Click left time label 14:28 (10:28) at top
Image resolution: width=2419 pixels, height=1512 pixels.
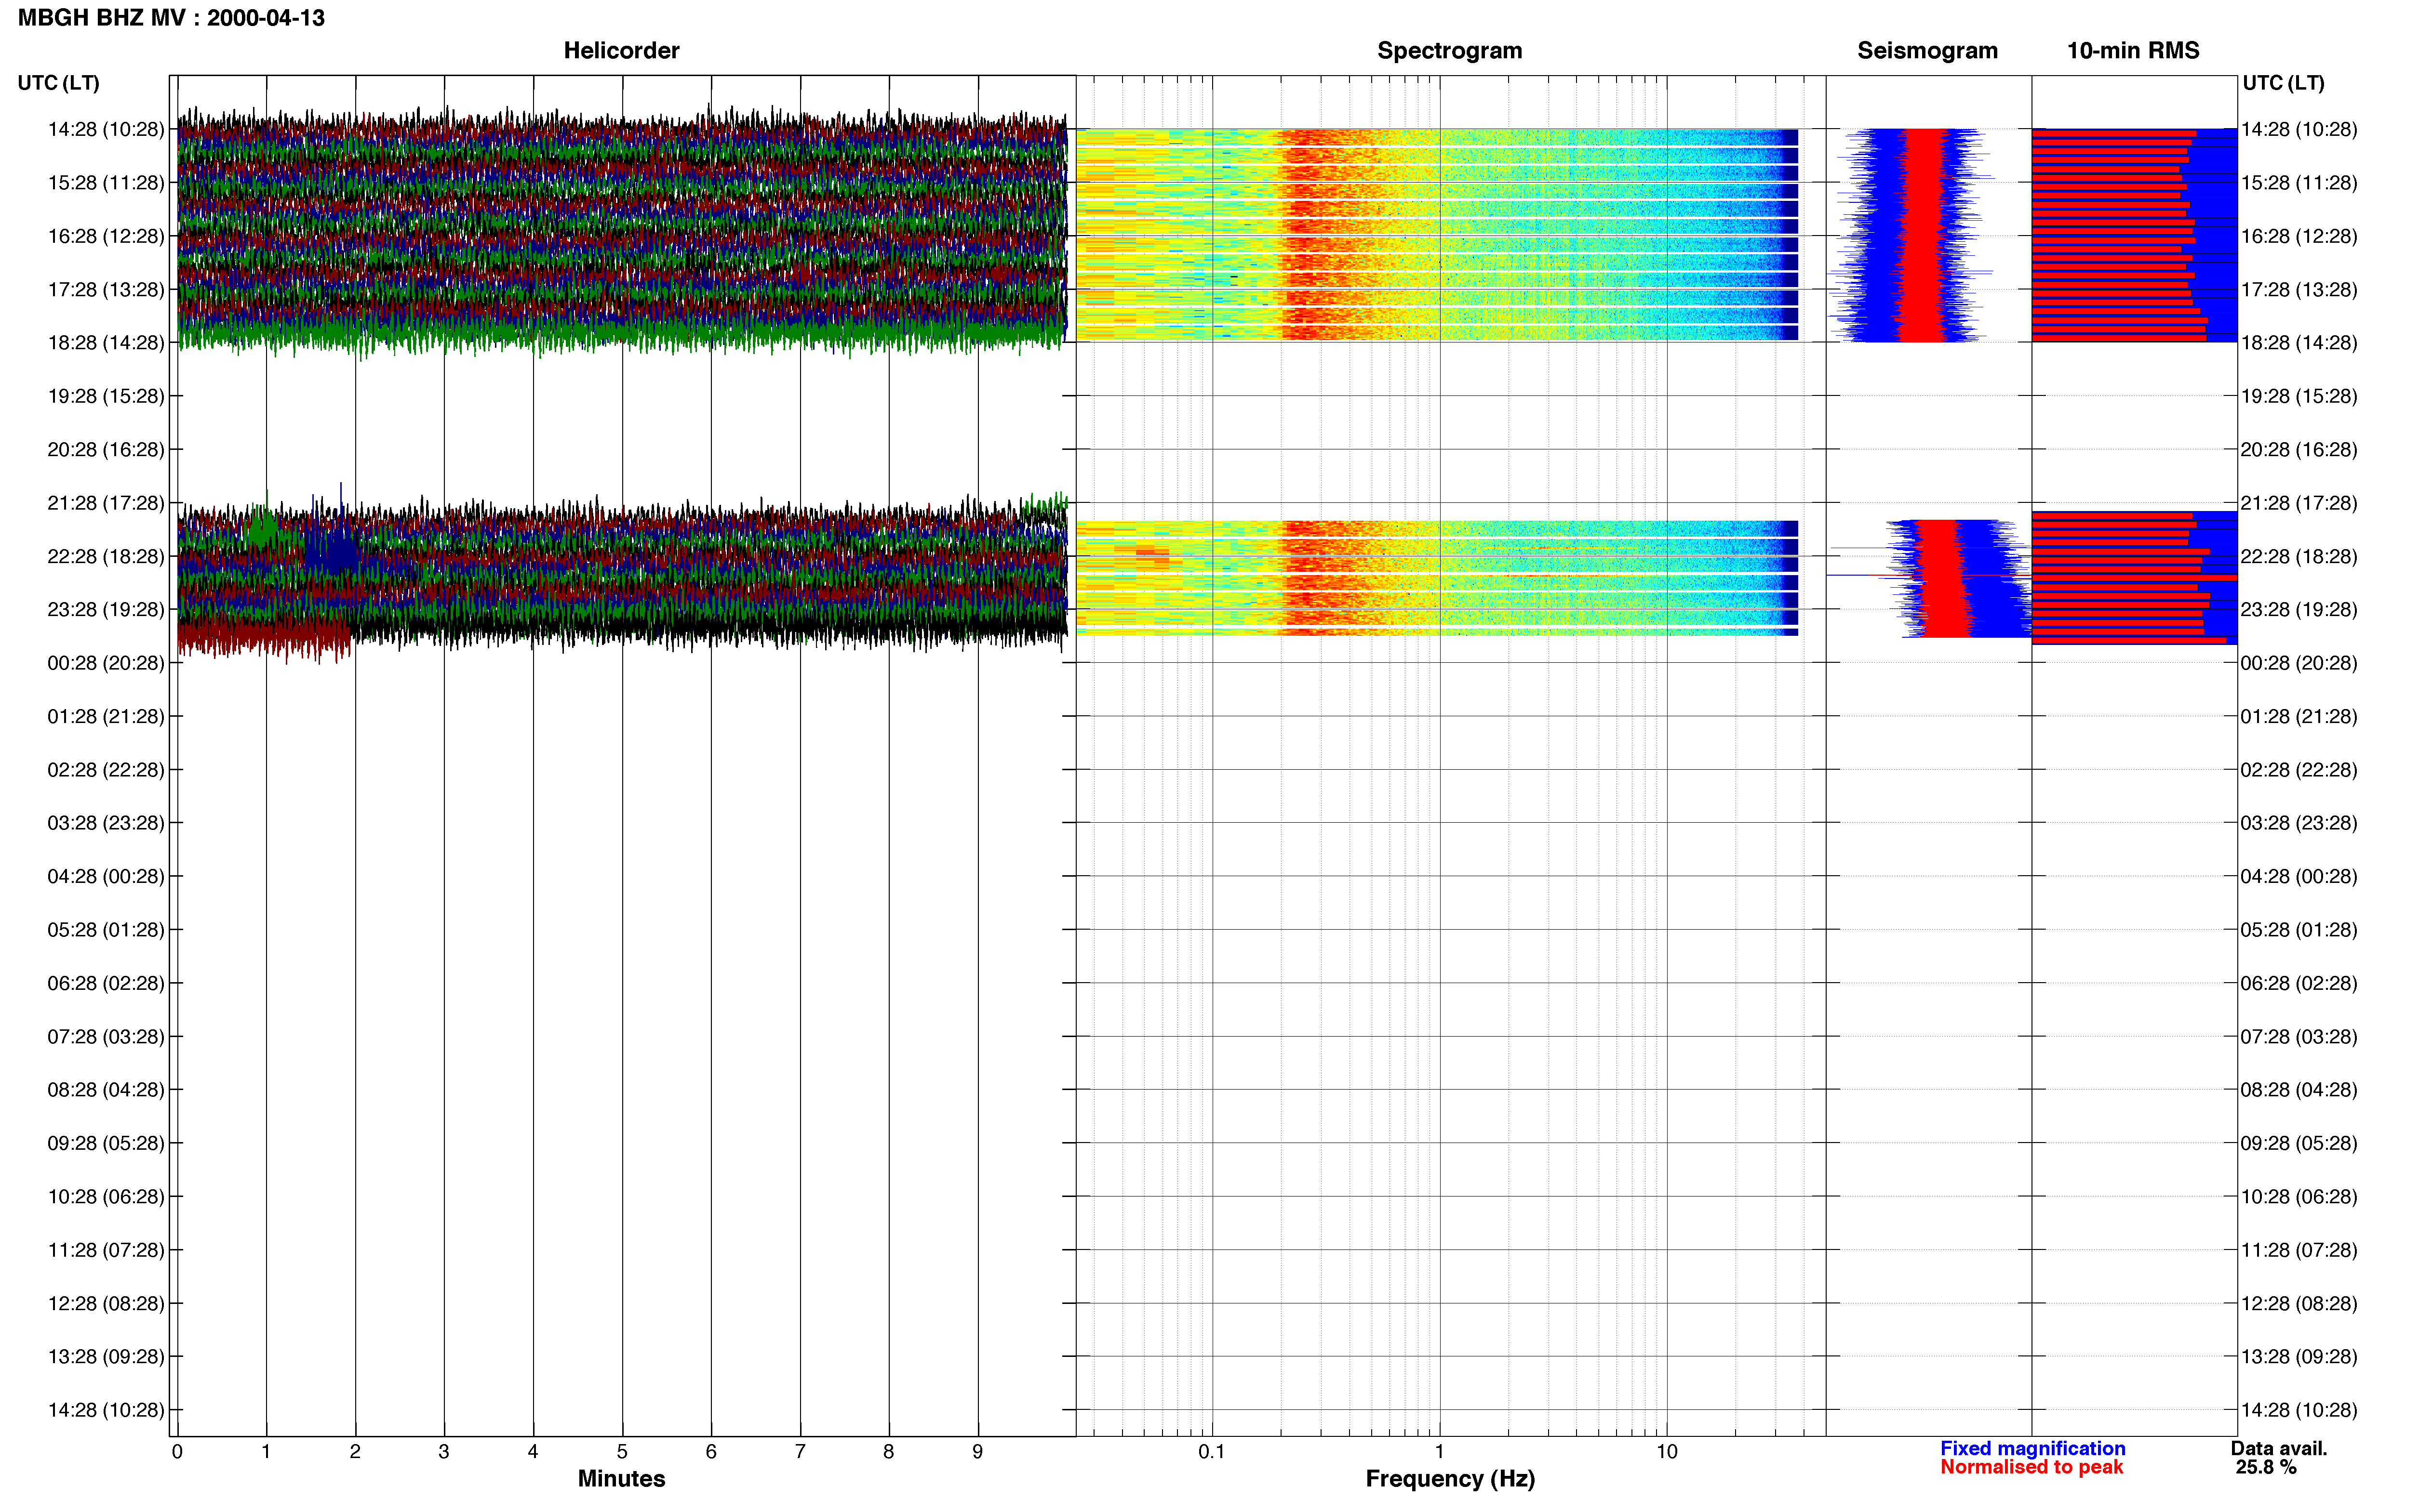[x=106, y=129]
